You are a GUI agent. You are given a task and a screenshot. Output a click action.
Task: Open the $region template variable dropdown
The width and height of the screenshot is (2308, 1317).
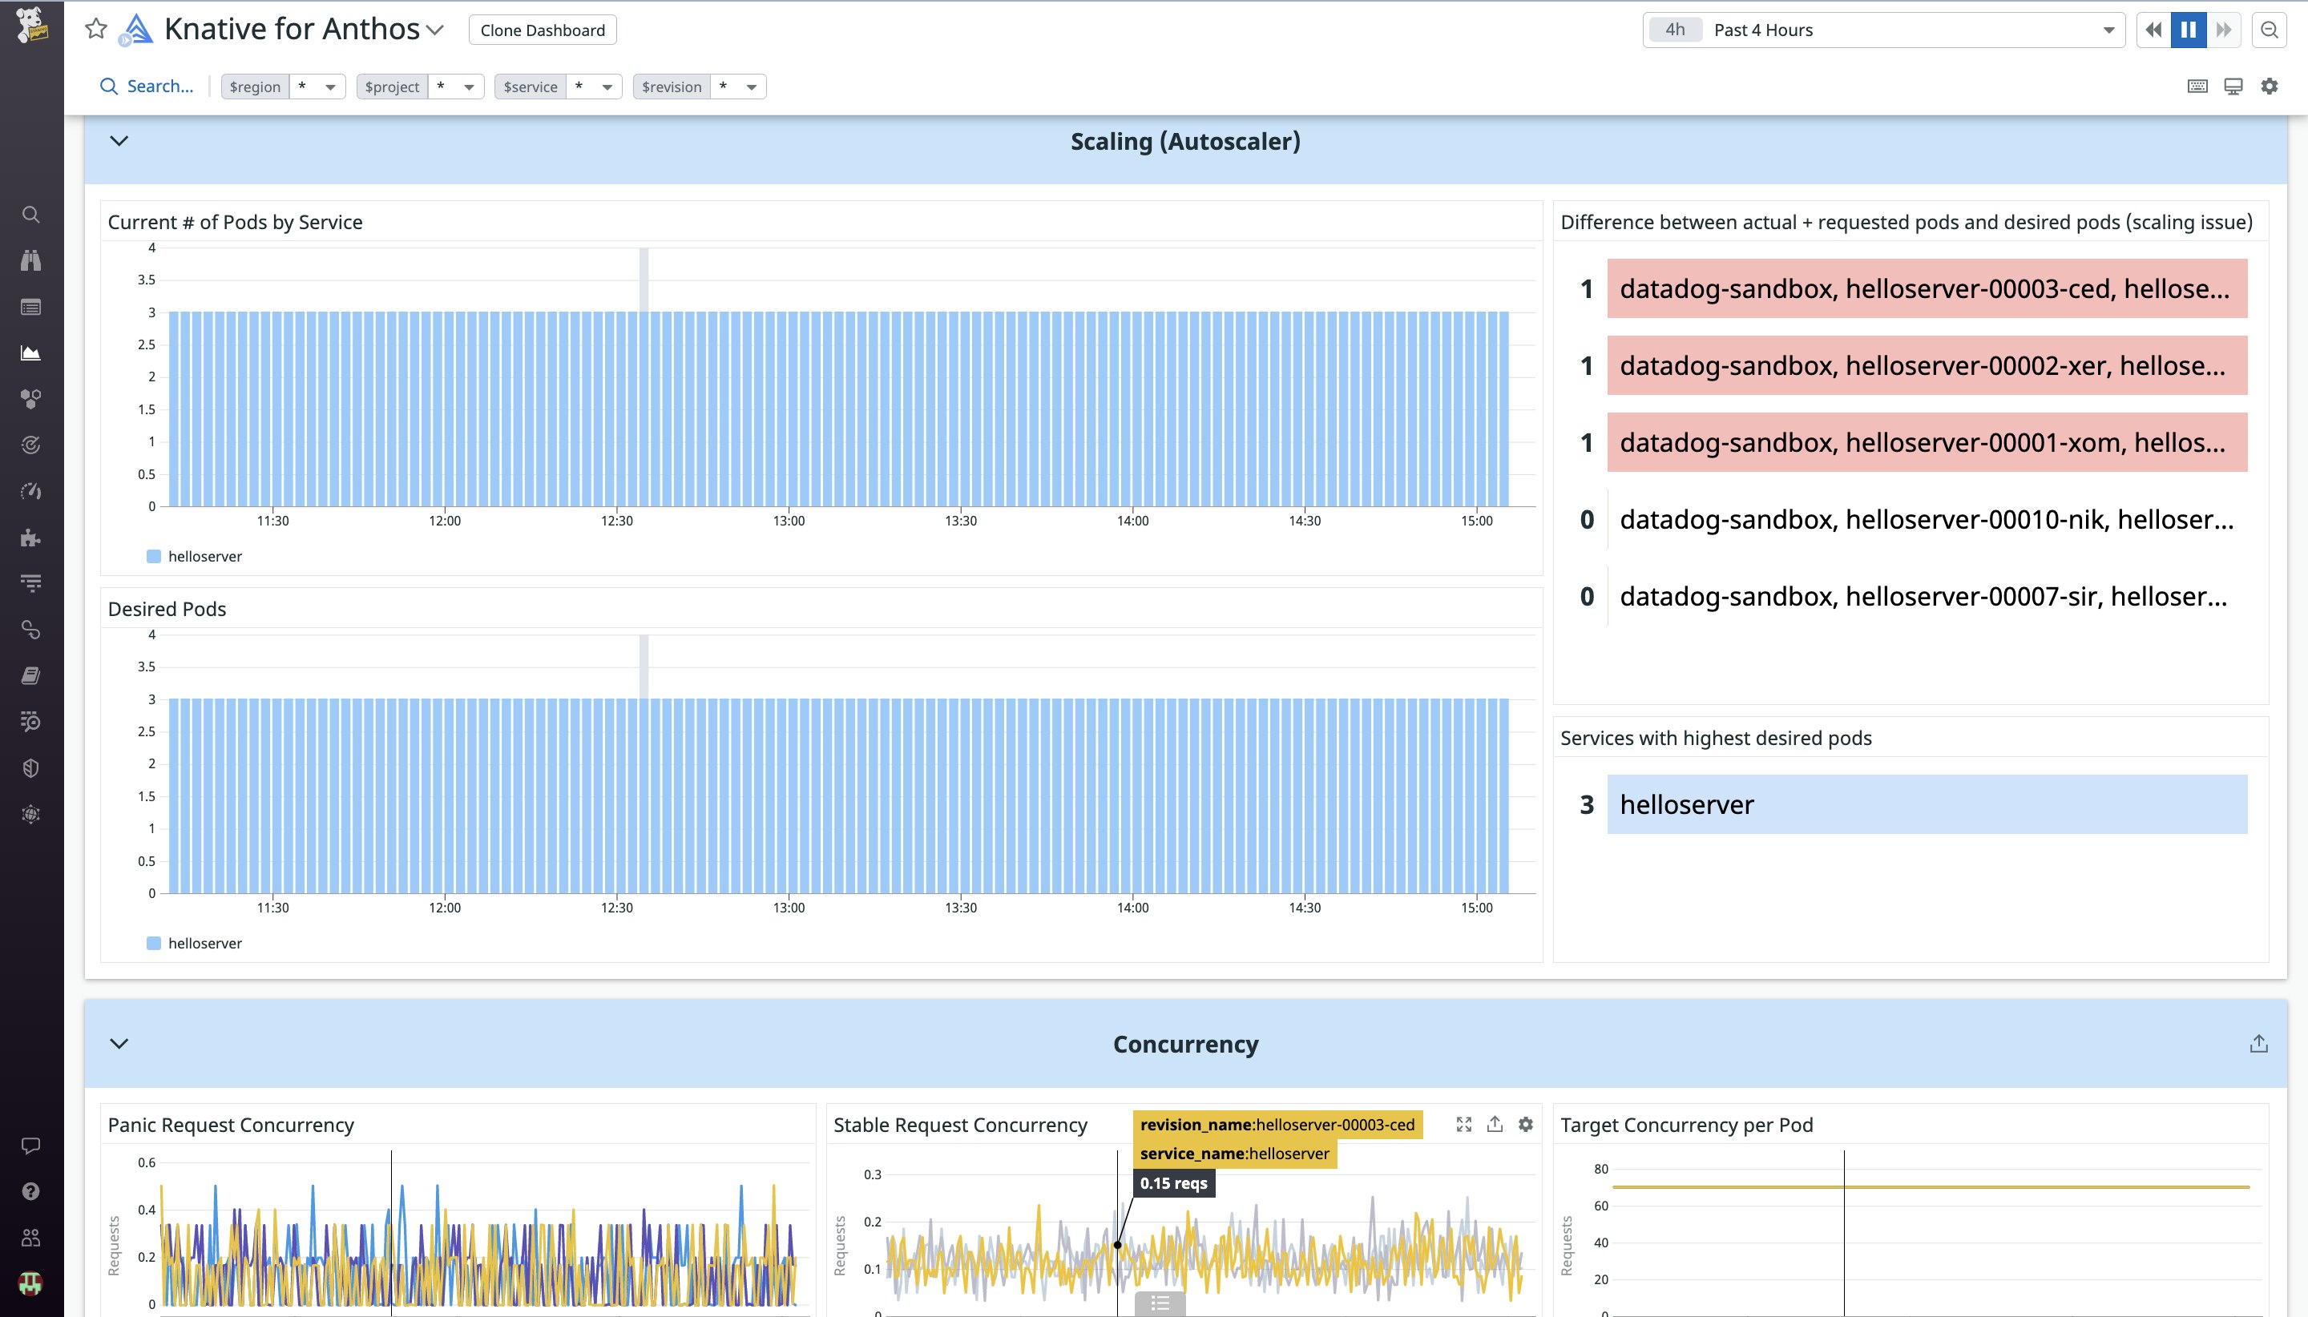point(329,86)
